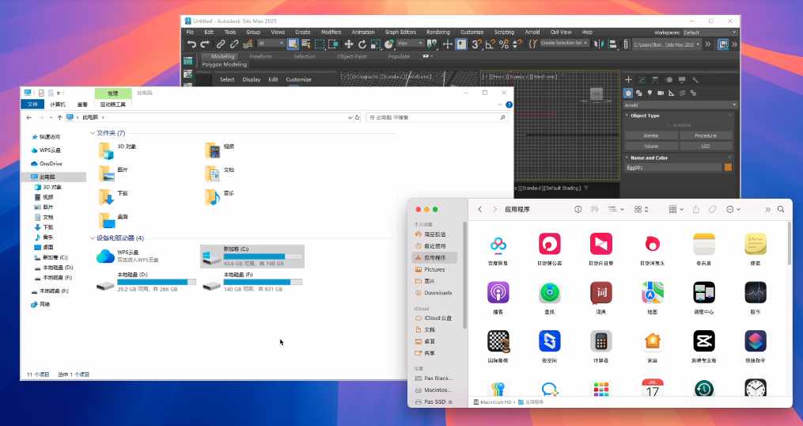803x426 pixels.
Task: Open the Lights category in Create panel
Action: point(650,93)
